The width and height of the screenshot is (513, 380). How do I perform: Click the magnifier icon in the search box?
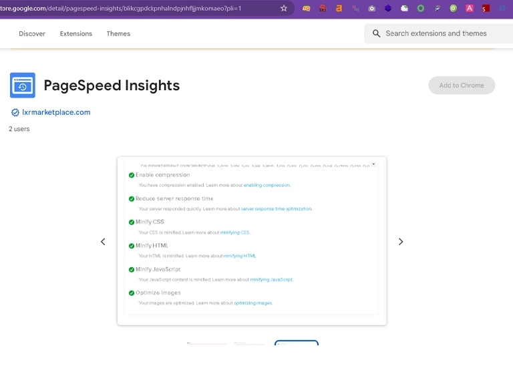click(x=376, y=33)
